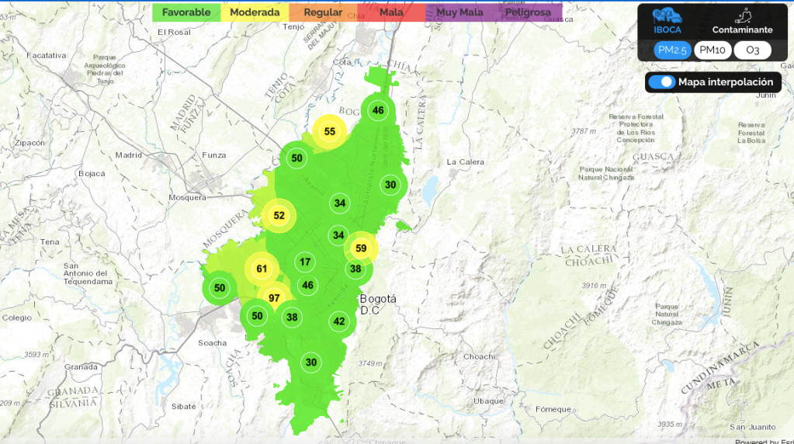Open the yellow station marker 59
Viewport: 794px width, 444px height.
[361, 248]
